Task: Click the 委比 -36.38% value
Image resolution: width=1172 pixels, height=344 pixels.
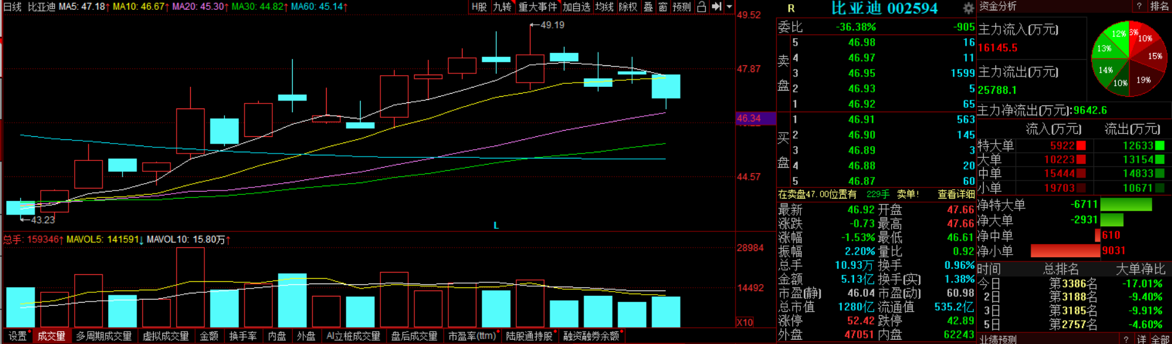Action: 856,27
